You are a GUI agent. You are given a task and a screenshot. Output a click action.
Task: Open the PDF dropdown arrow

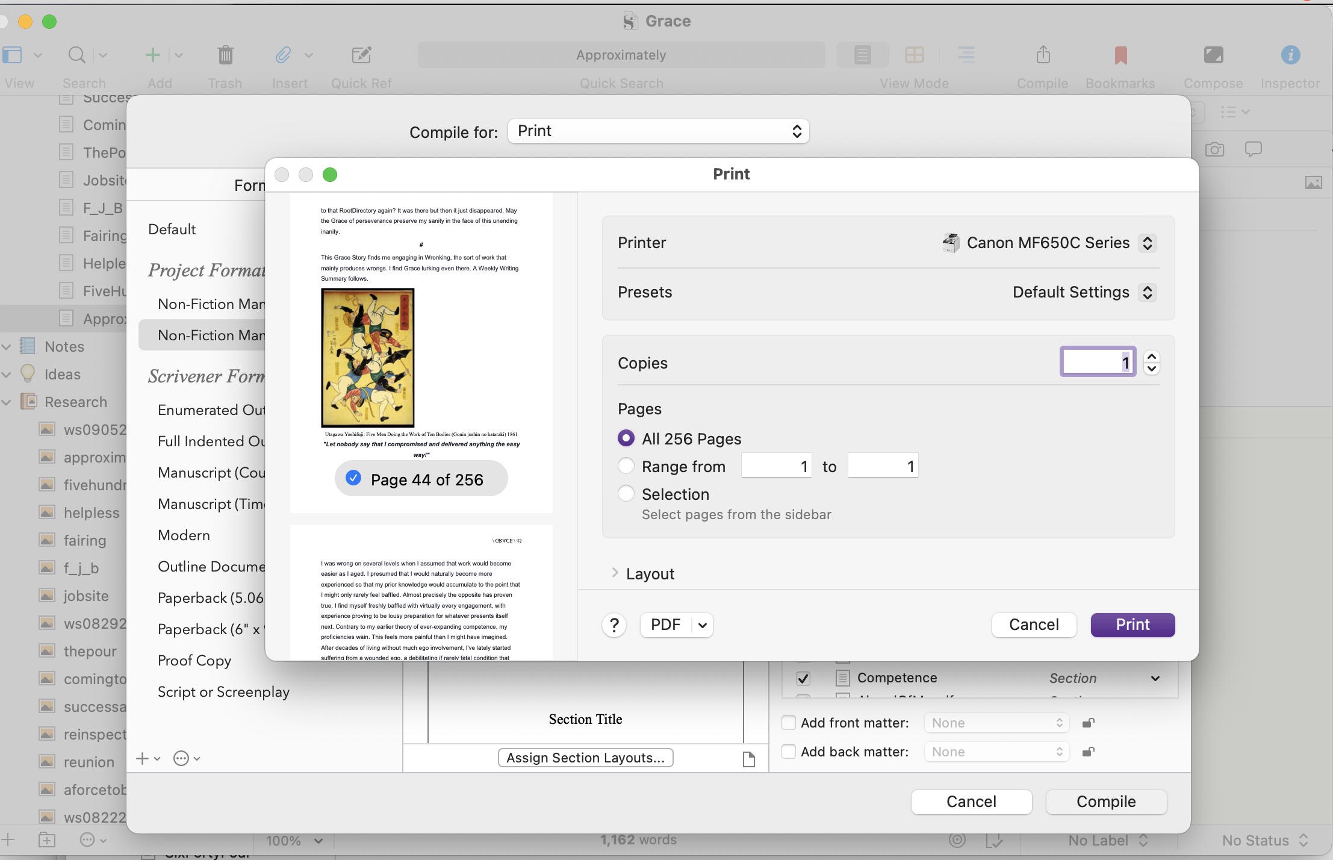coord(702,625)
